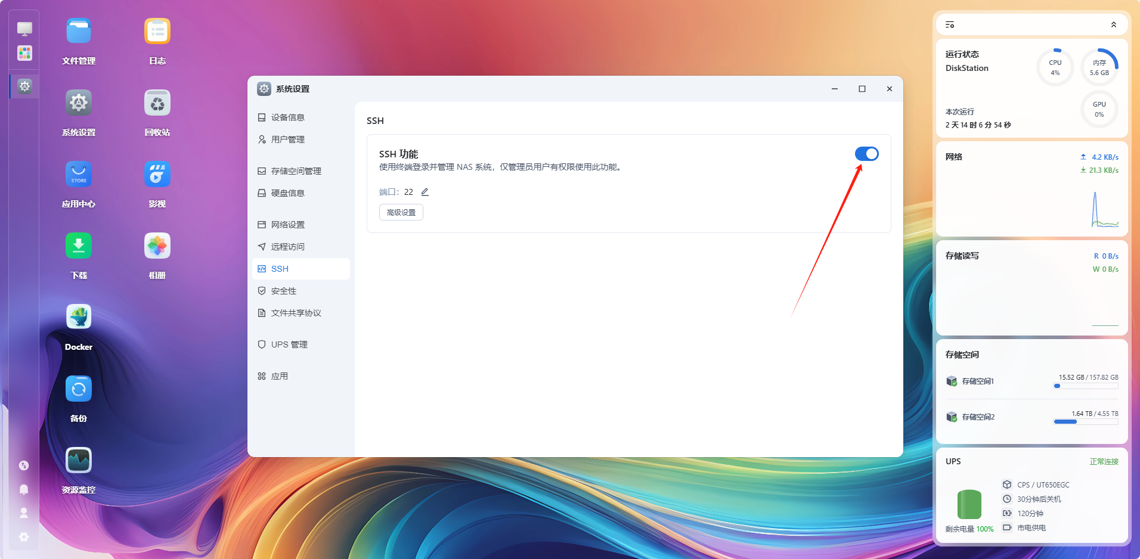Collapse the widget panel with chevron
The width and height of the screenshot is (1140, 559).
[1113, 24]
